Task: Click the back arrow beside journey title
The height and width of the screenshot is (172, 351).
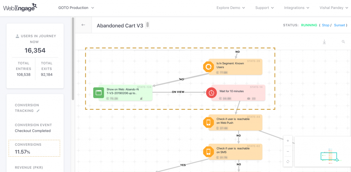Action: (x=83, y=25)
